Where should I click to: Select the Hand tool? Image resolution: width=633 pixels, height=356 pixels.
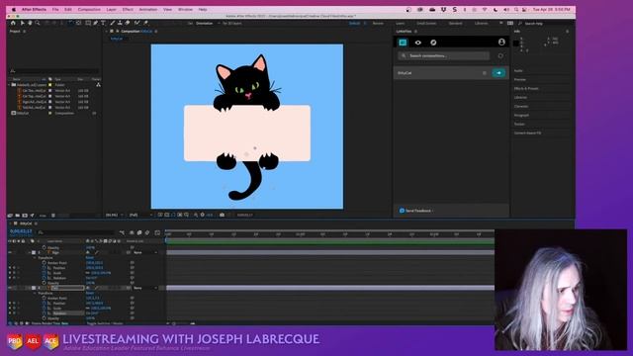30,23
